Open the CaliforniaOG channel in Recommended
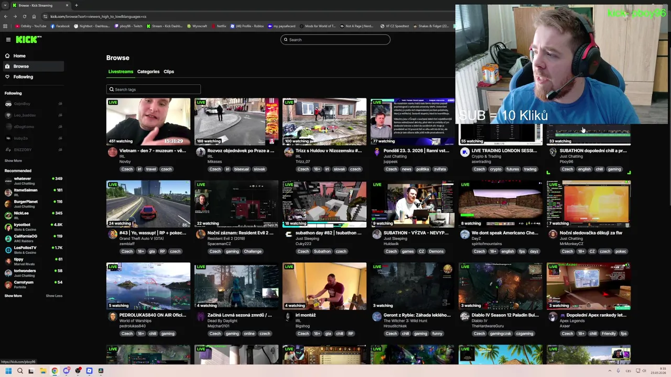Image resolution: width=671 pixels, height=377 pixels. coord(33,238)
